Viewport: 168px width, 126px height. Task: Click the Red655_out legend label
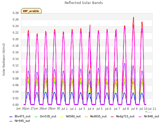[x=98, y=116]
